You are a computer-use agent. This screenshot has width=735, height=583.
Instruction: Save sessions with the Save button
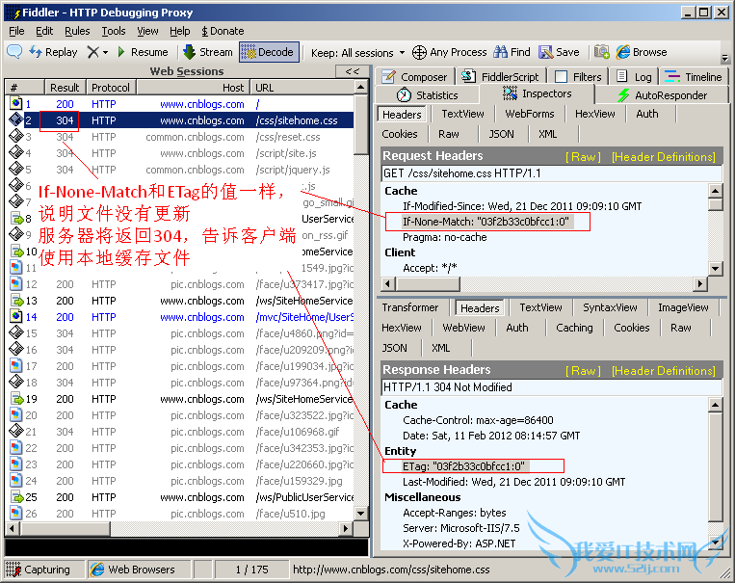559,52
